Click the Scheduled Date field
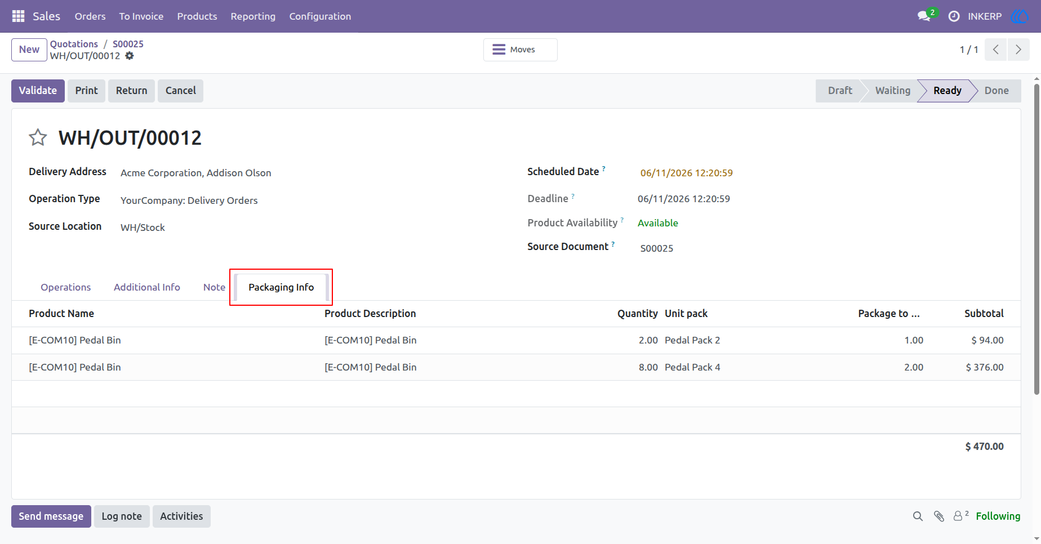The image size is (1041, 544). [x=687, y=173]
